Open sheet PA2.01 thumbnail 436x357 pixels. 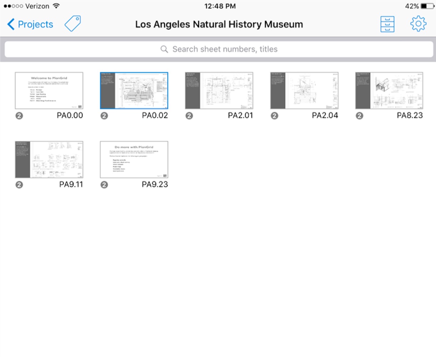[x=219, y=91]
